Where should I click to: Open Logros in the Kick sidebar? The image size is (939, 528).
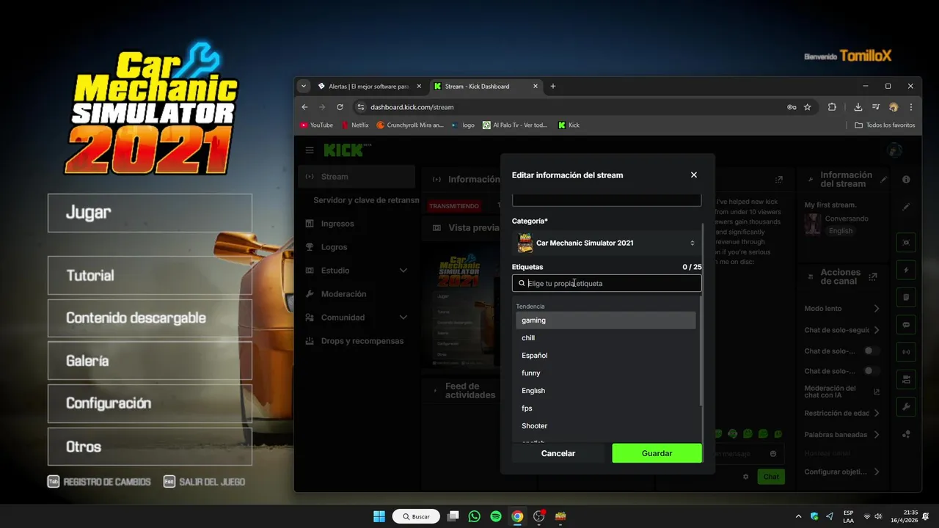point(357,247)
